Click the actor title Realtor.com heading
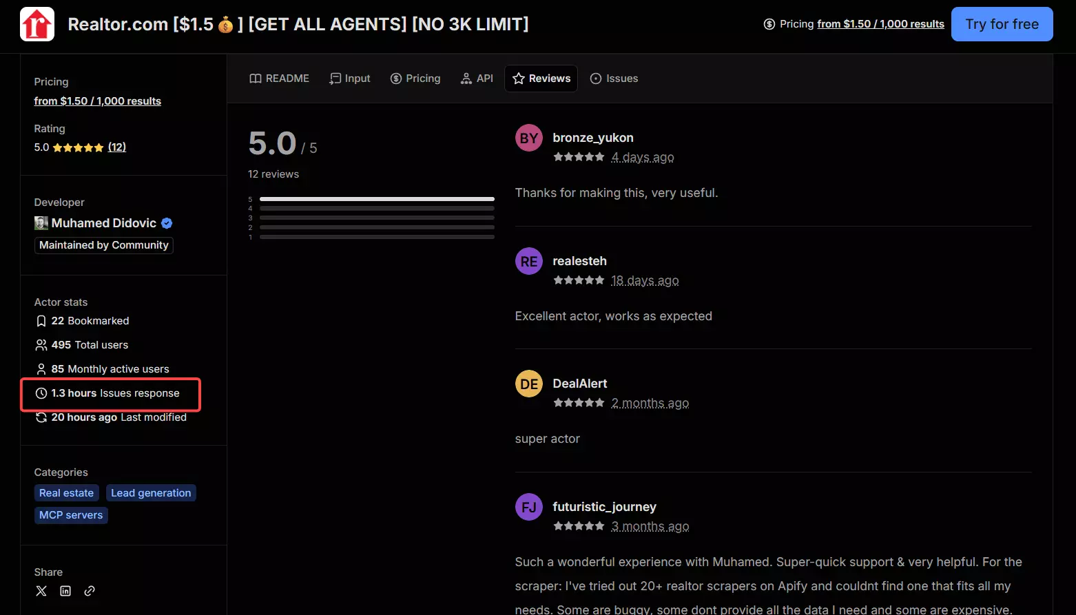The height and width of the screenshot is (615, 1076). (x=298, y=24)
